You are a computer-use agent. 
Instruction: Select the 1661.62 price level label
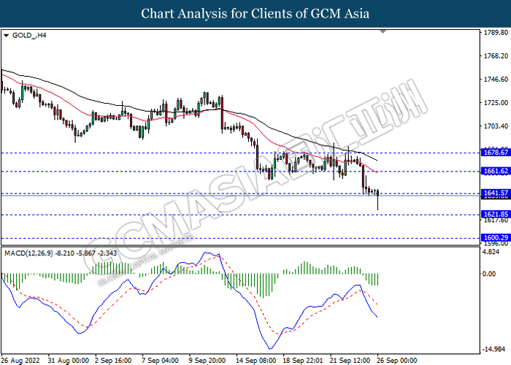496,171
